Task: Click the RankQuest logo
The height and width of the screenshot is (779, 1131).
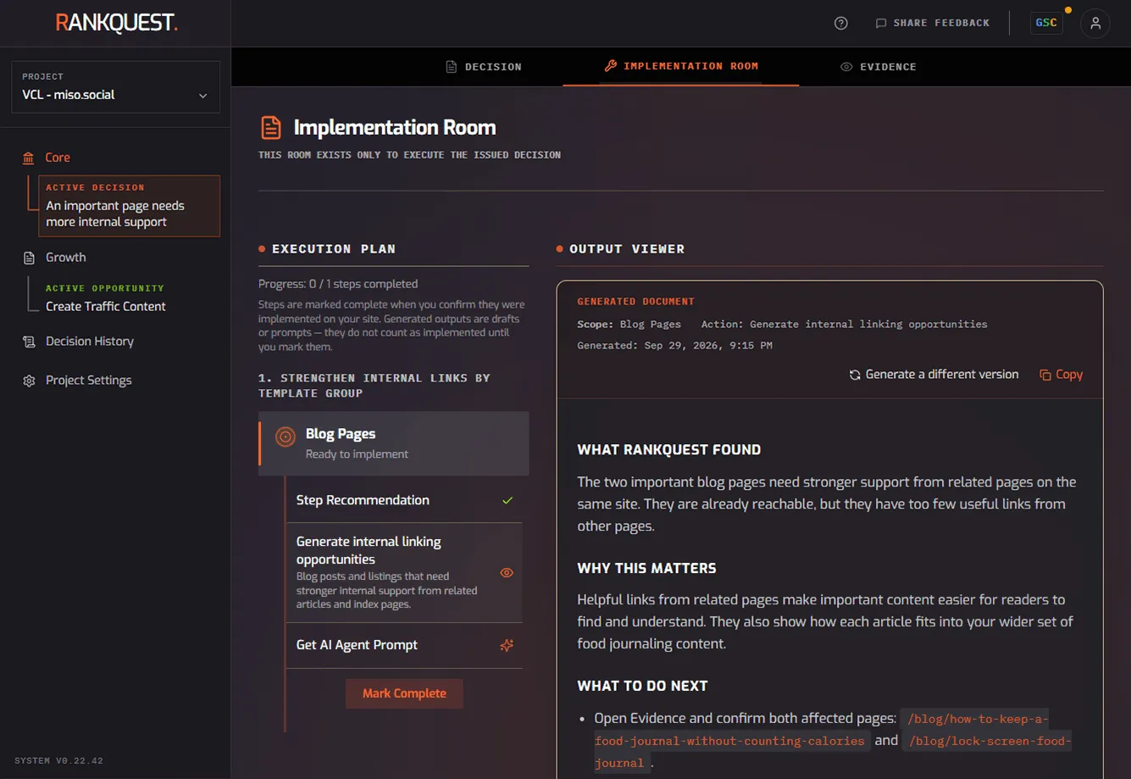Action: [116, 23]
